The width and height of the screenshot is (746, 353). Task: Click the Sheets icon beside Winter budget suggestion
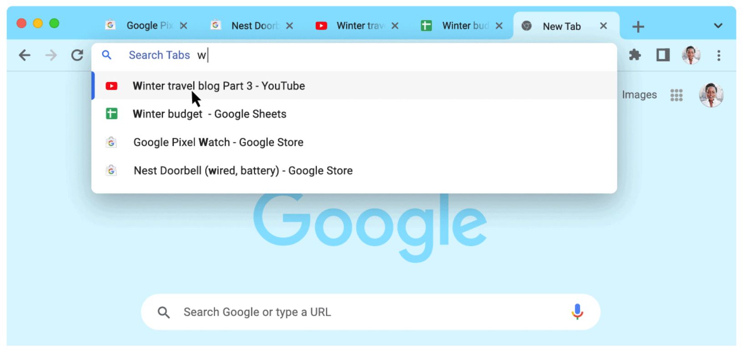(x=111, y=114)
